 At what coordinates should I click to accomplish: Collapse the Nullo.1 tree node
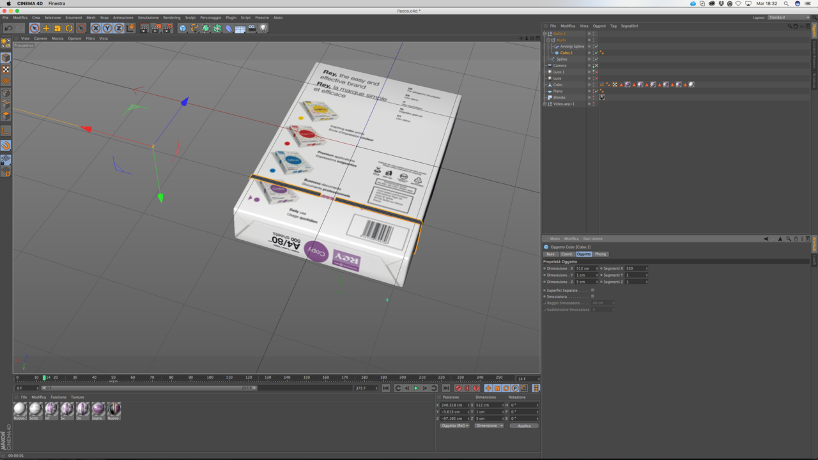point(545,33)
